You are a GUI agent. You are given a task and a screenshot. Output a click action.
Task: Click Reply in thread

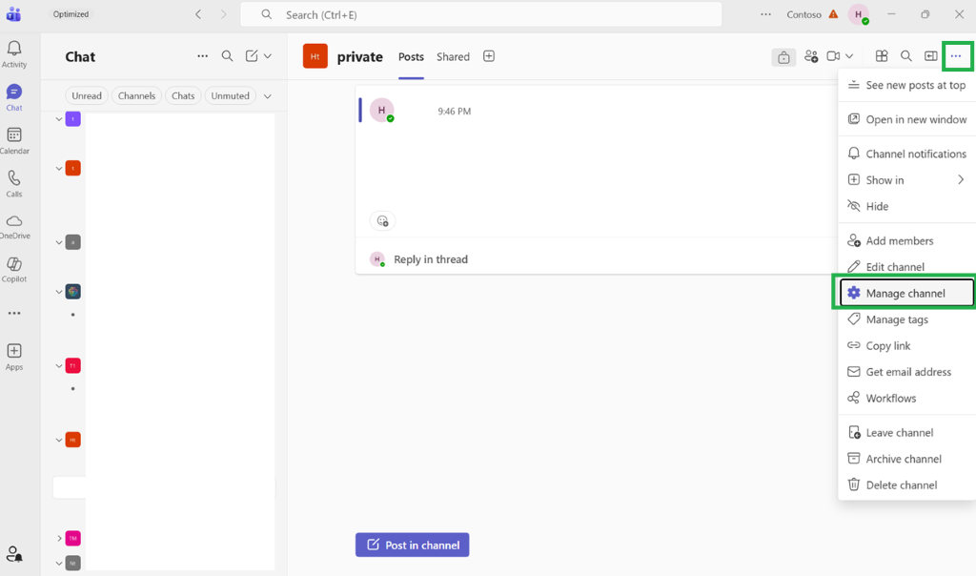(x=431, y=259)
